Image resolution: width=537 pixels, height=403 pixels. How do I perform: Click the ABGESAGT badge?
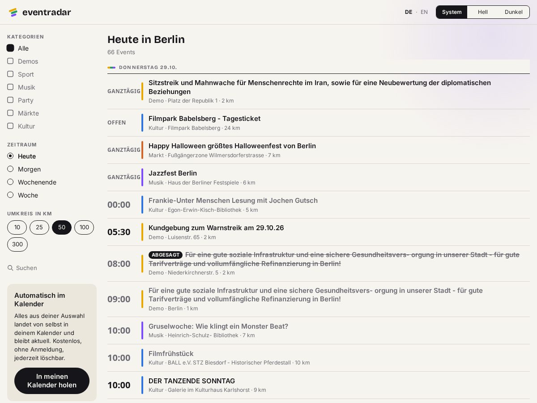pos(166,255)
